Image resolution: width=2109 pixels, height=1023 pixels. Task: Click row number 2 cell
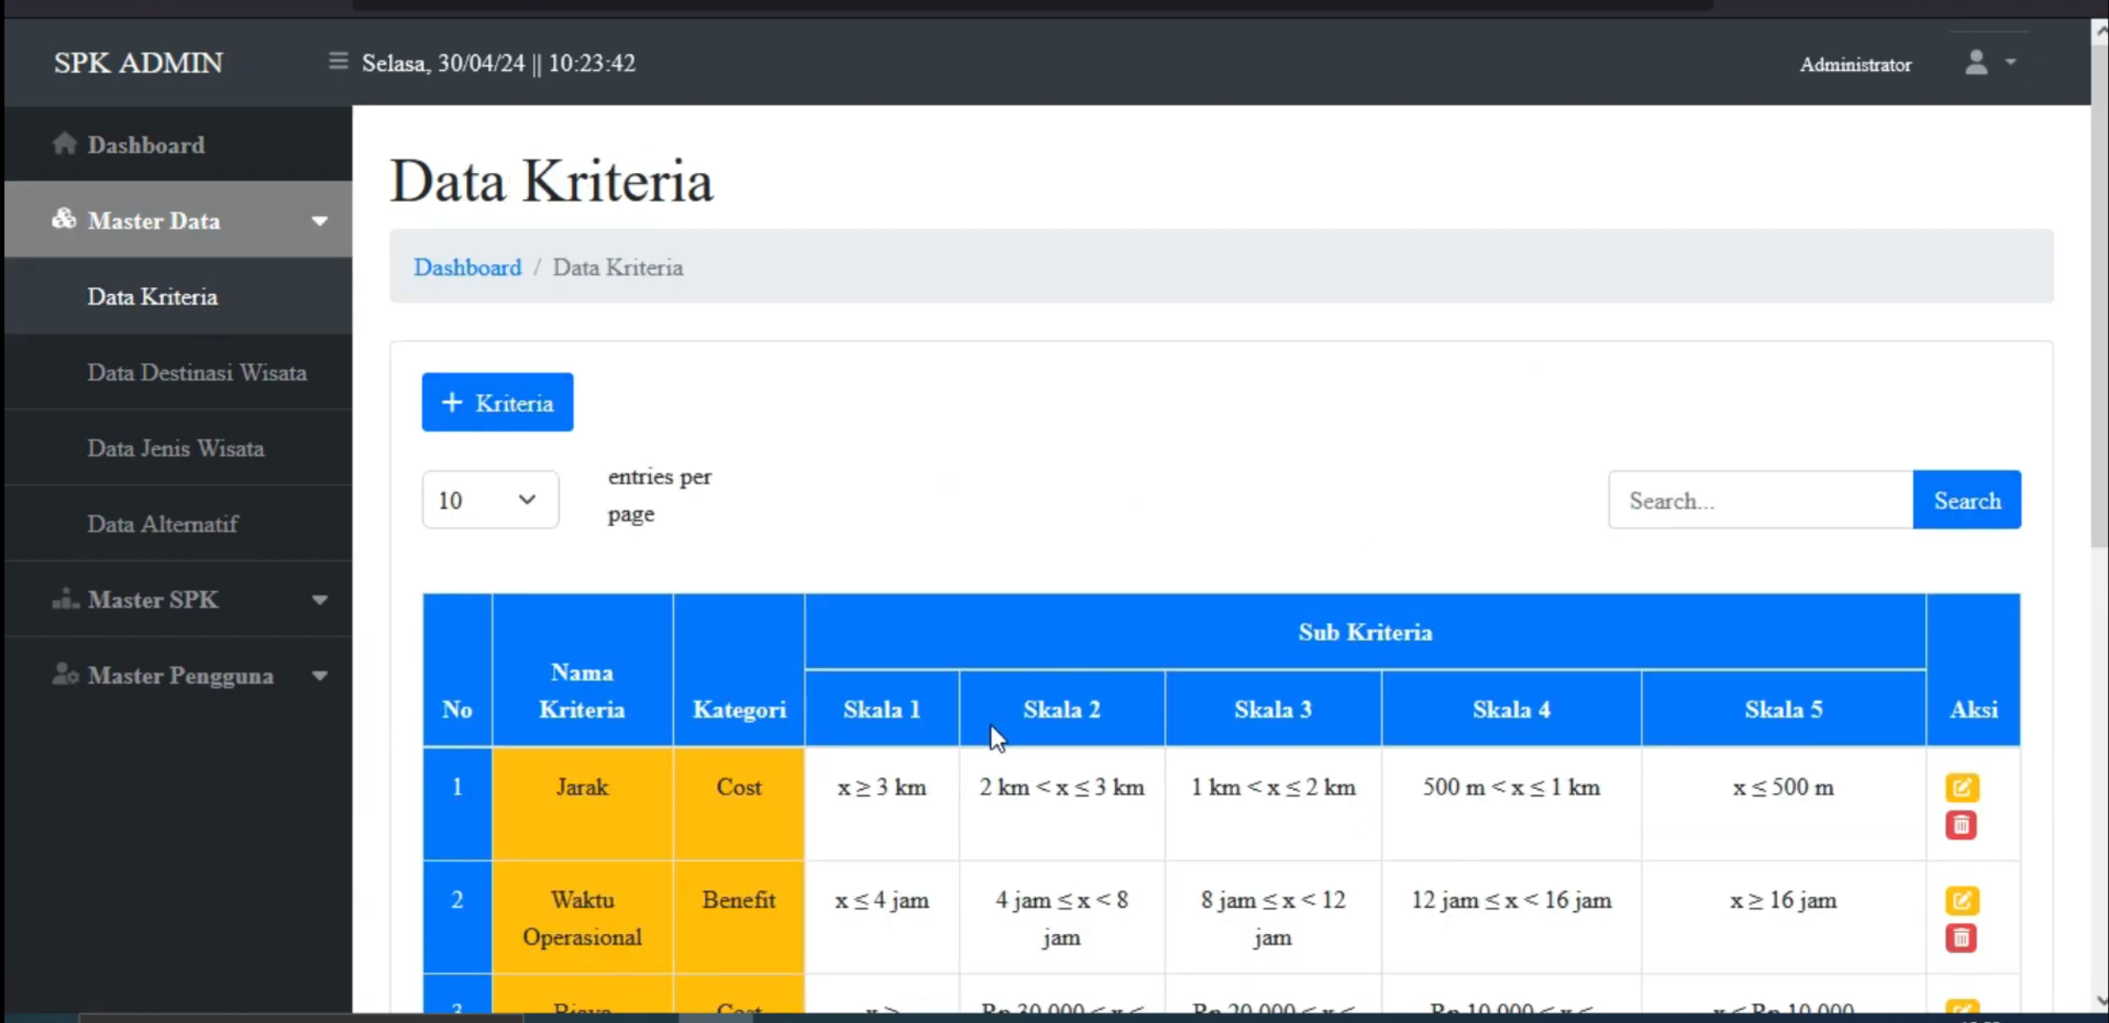(x=457, y=918)
